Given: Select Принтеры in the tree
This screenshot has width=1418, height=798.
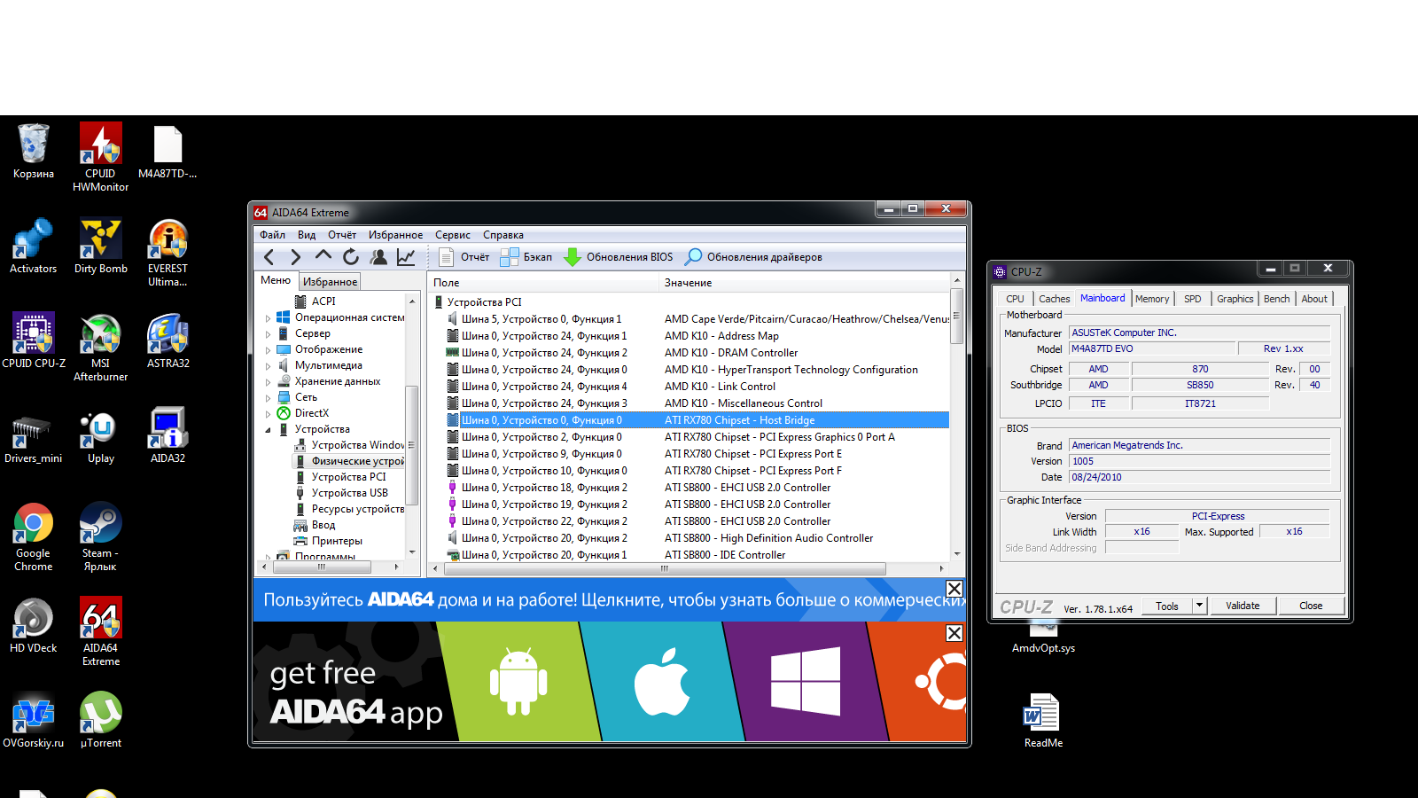Looking at the screenshot, I should pos(337,541).
